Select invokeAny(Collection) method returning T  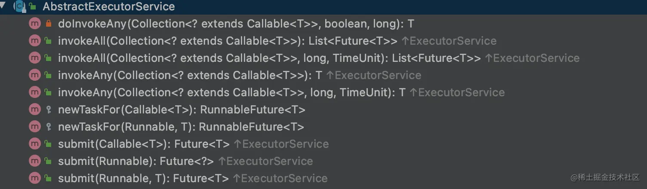click(190, 75)
